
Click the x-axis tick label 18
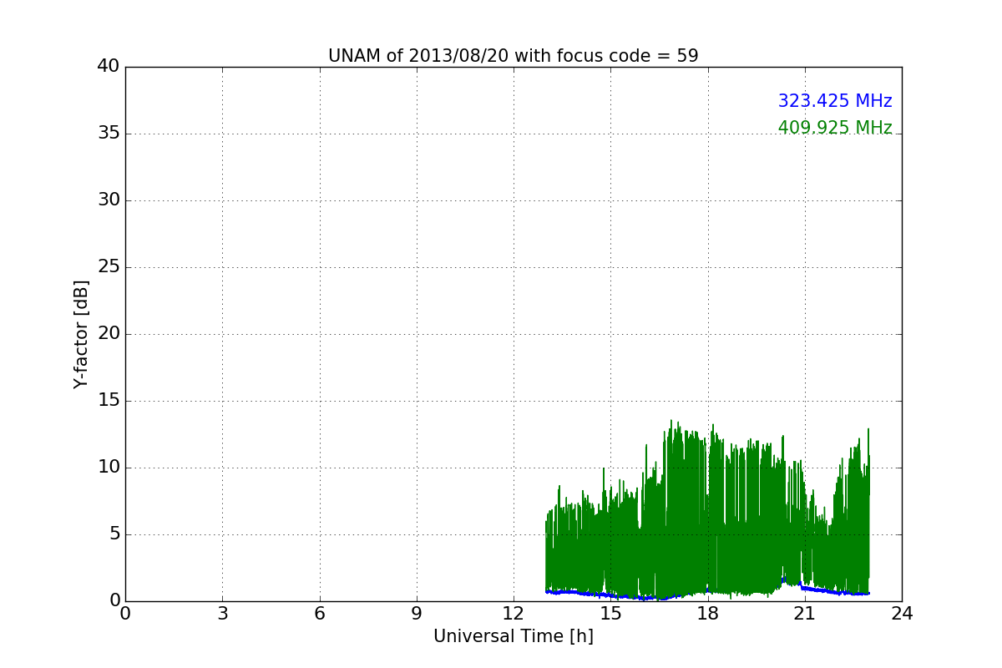point(708,614)
